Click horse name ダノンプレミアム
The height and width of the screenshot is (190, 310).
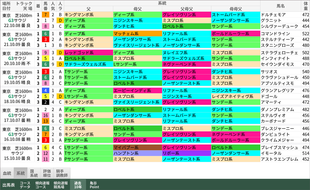point(277,109)
